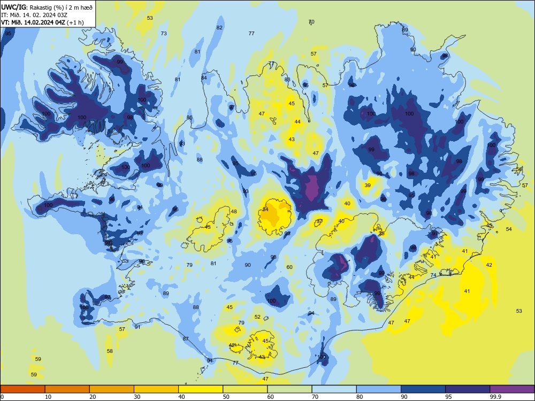Click the map value '73' off the northwest

(164, 33)
